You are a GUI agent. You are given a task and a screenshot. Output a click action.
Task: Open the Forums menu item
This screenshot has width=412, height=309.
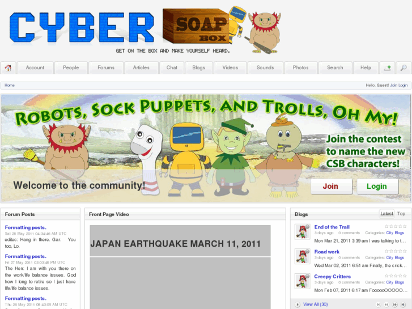(x=106, y=68)
